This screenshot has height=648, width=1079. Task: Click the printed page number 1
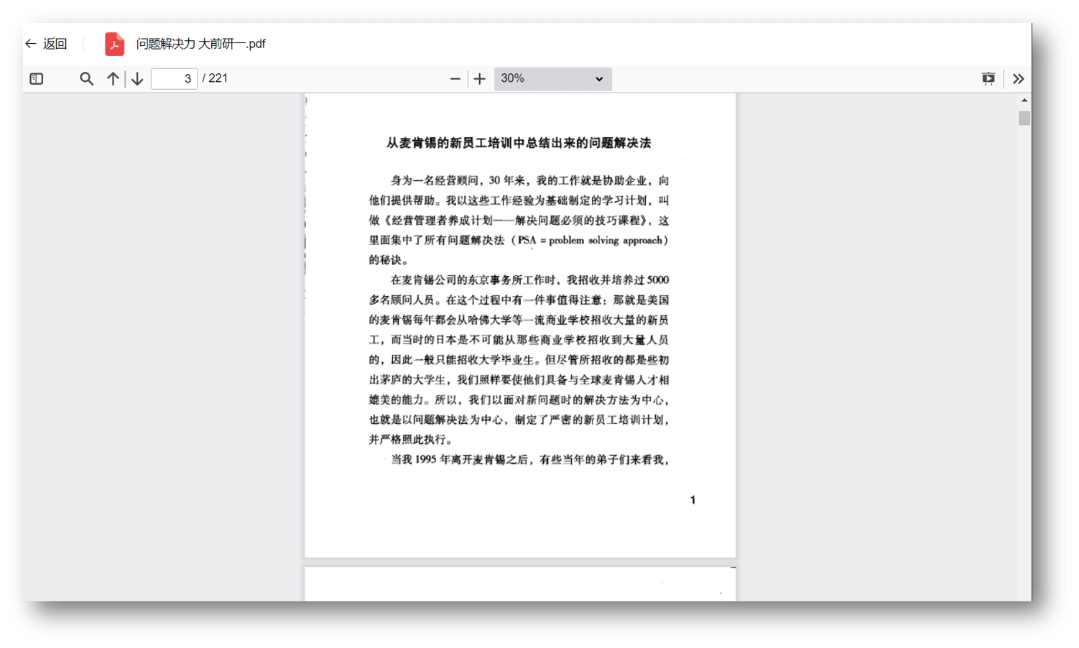pyautogui.click(x=693, y=500)
